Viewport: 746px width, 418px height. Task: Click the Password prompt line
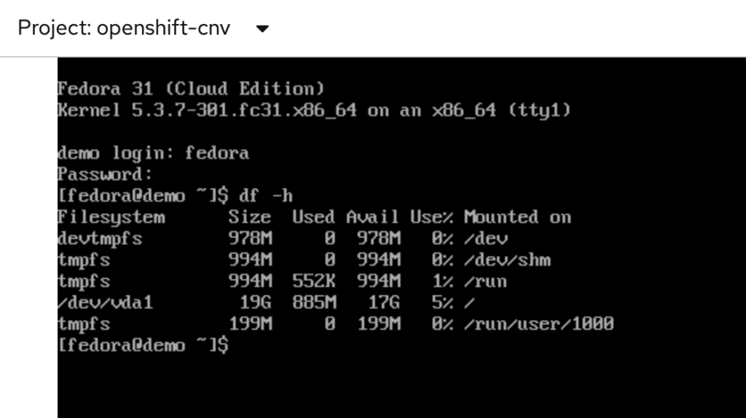pyautogui.click(x=105, y=174)
